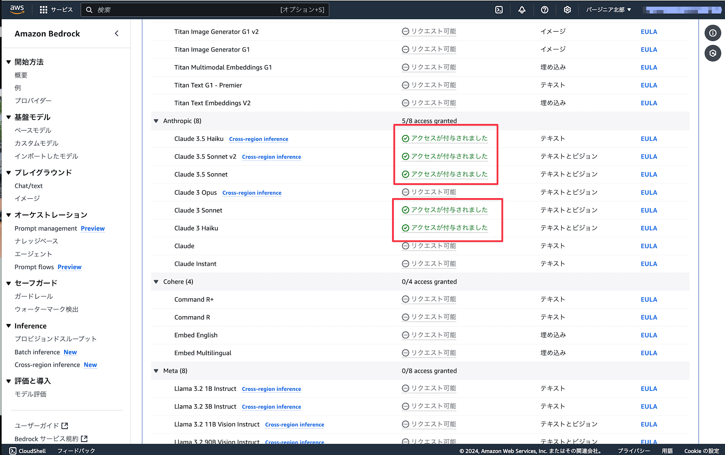Image resolution: width=725 pixels, height=455 pixels.
Task: Click Claude 3.5 Haiku Cross-region inference link
Action: click(258, 139)
